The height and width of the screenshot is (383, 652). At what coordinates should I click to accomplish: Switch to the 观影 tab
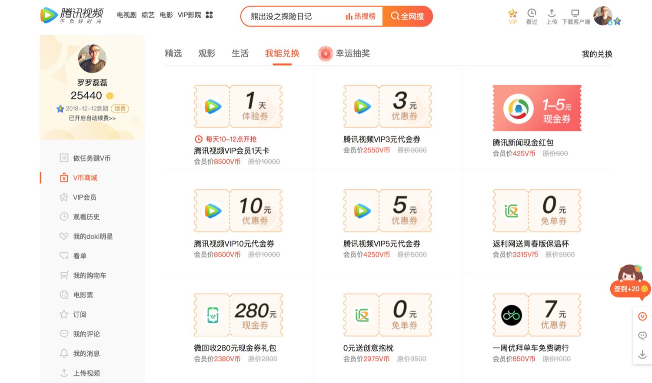206,53
